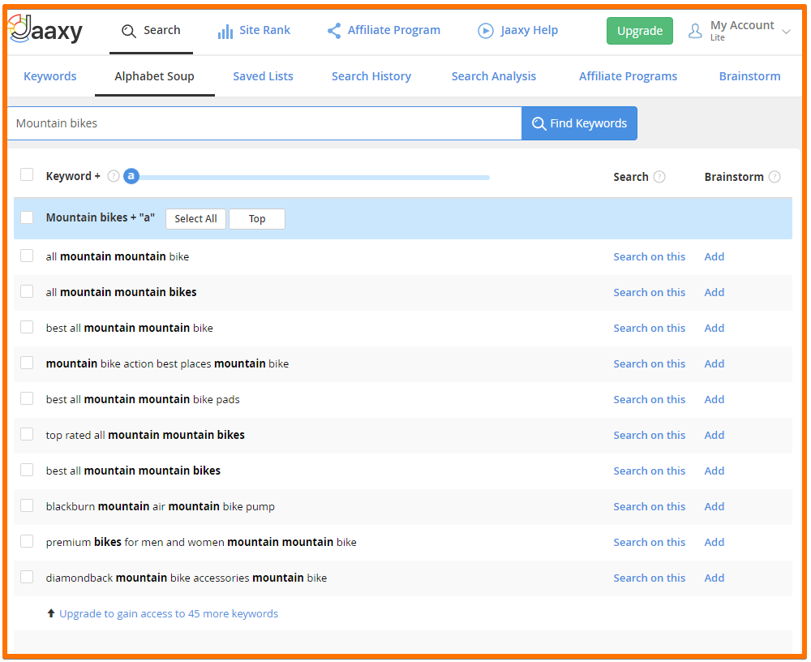Check 'blackburn mountain air' pump row checkbox
The height and width of the screenshot is (662, 811).
tap(27, 505)
